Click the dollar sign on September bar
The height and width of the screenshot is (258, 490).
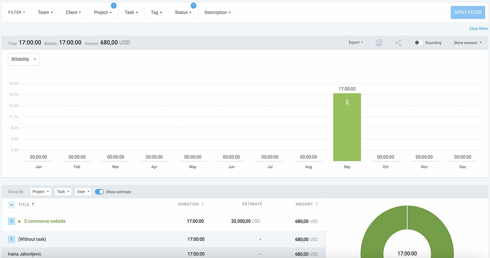[347, 102]
